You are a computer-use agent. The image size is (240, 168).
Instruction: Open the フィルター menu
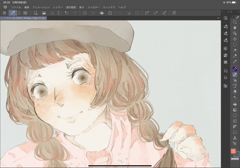pyautogui.click(x=94, y=7)
